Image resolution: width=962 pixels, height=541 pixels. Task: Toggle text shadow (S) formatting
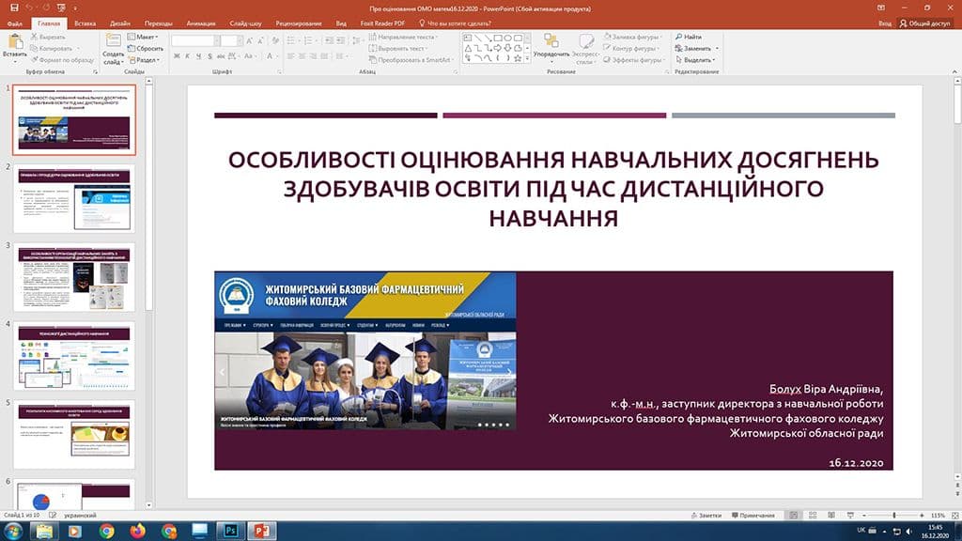(209, 56)
